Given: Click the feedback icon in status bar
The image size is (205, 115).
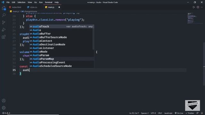Looking at the screenshot, I should pos(197,113).
